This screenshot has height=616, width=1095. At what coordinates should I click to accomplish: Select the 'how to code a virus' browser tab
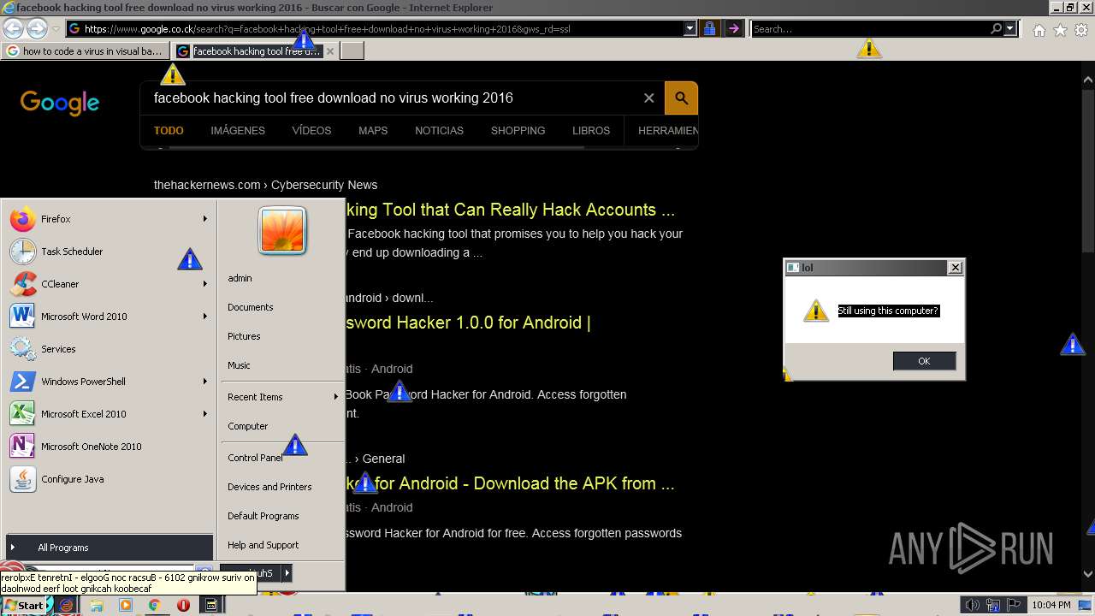point(86,51)
